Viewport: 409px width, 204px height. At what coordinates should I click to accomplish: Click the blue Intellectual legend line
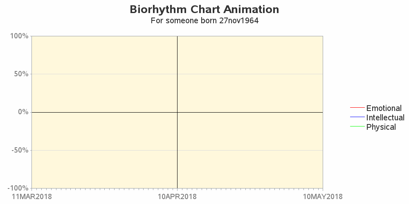pos(357,117)
